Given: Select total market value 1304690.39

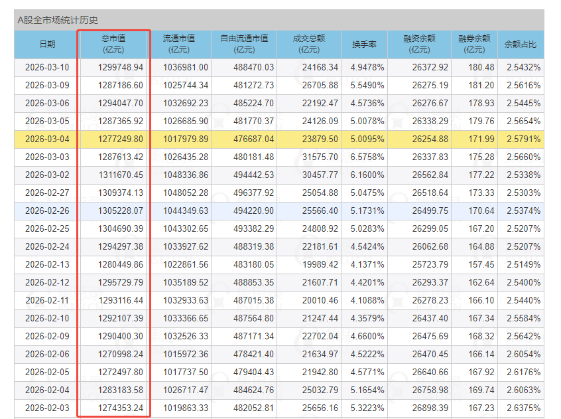Looking at the screenshot, I should pos(121,228).
